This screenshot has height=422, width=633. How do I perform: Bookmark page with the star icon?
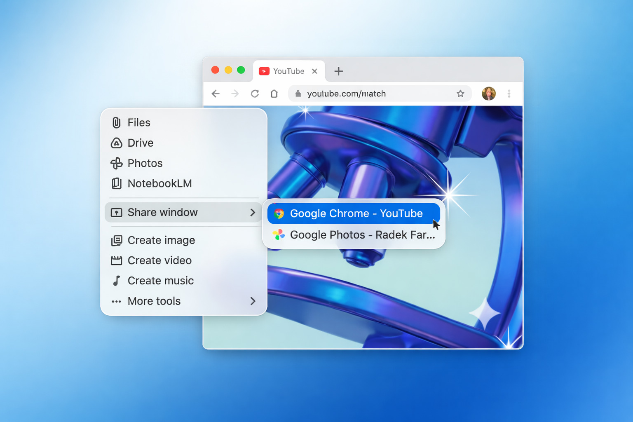460,94
